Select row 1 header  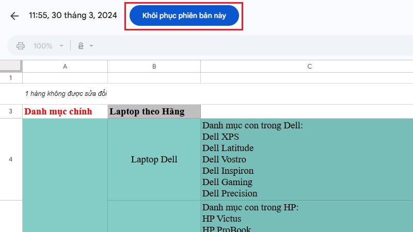click(11, 78)
